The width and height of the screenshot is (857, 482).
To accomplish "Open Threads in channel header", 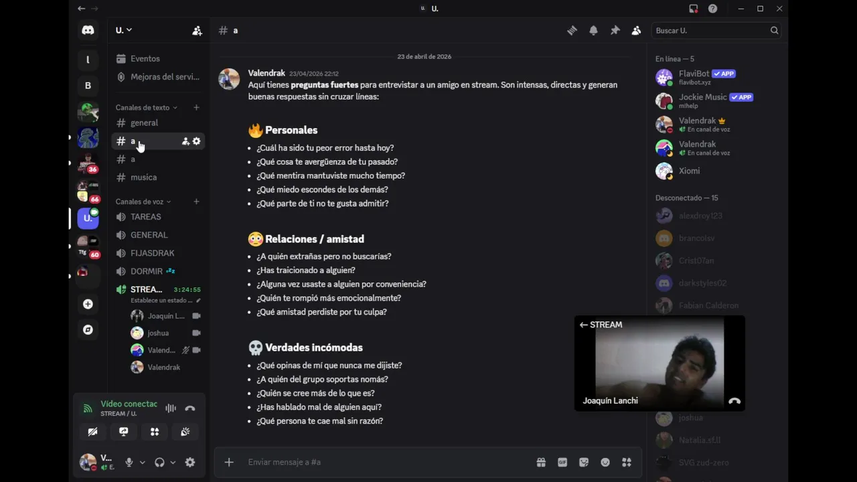I will 572,30.
